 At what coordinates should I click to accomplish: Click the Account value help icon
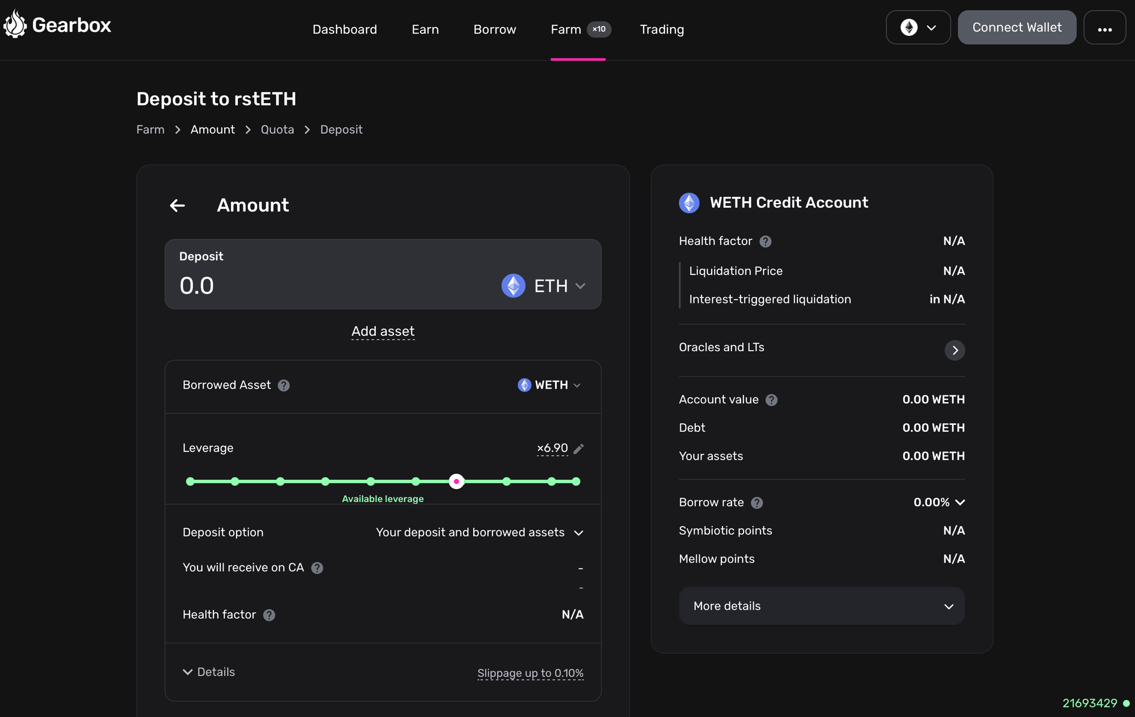[771, 400]
